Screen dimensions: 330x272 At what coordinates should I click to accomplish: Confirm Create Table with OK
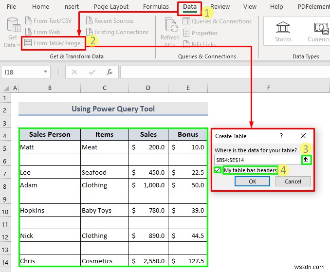pyautogui.click(x=252, y=181)
